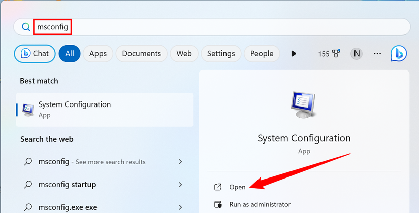The width and height of the screenshot is (419, 213).
Task: Click the msconfig search input field
Action: 218,27
